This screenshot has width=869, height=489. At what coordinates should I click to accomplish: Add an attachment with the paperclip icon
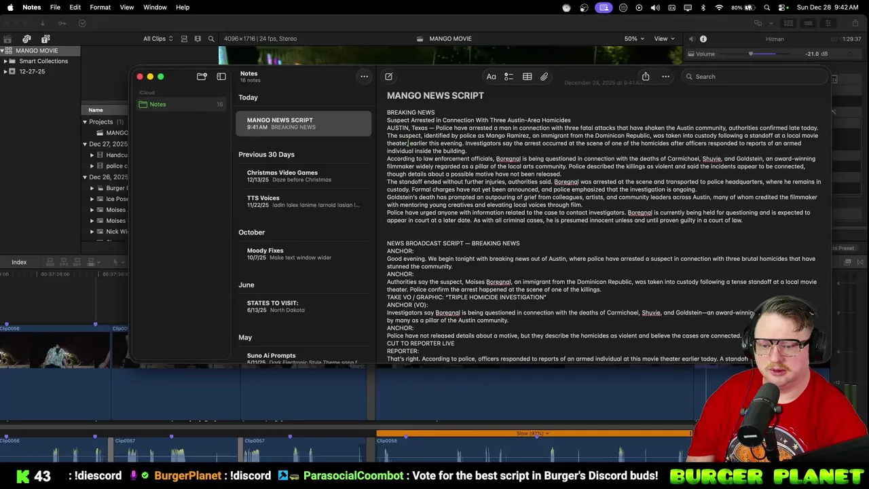point(544,77)
